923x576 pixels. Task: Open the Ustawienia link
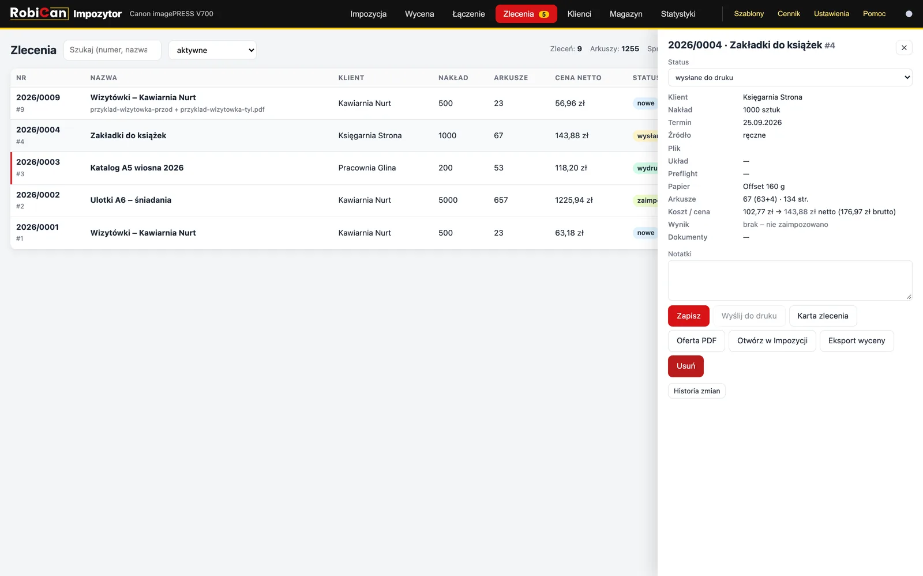(831, 14)
